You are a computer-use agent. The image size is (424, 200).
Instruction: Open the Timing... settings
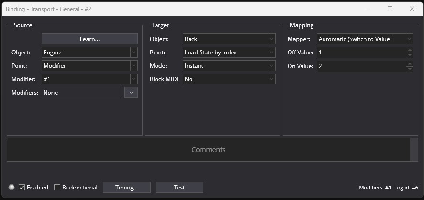126,187
